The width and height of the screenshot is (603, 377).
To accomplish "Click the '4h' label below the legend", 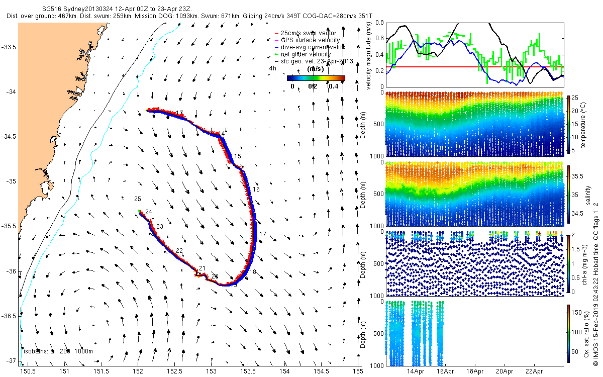I will [x=273, y=68].
